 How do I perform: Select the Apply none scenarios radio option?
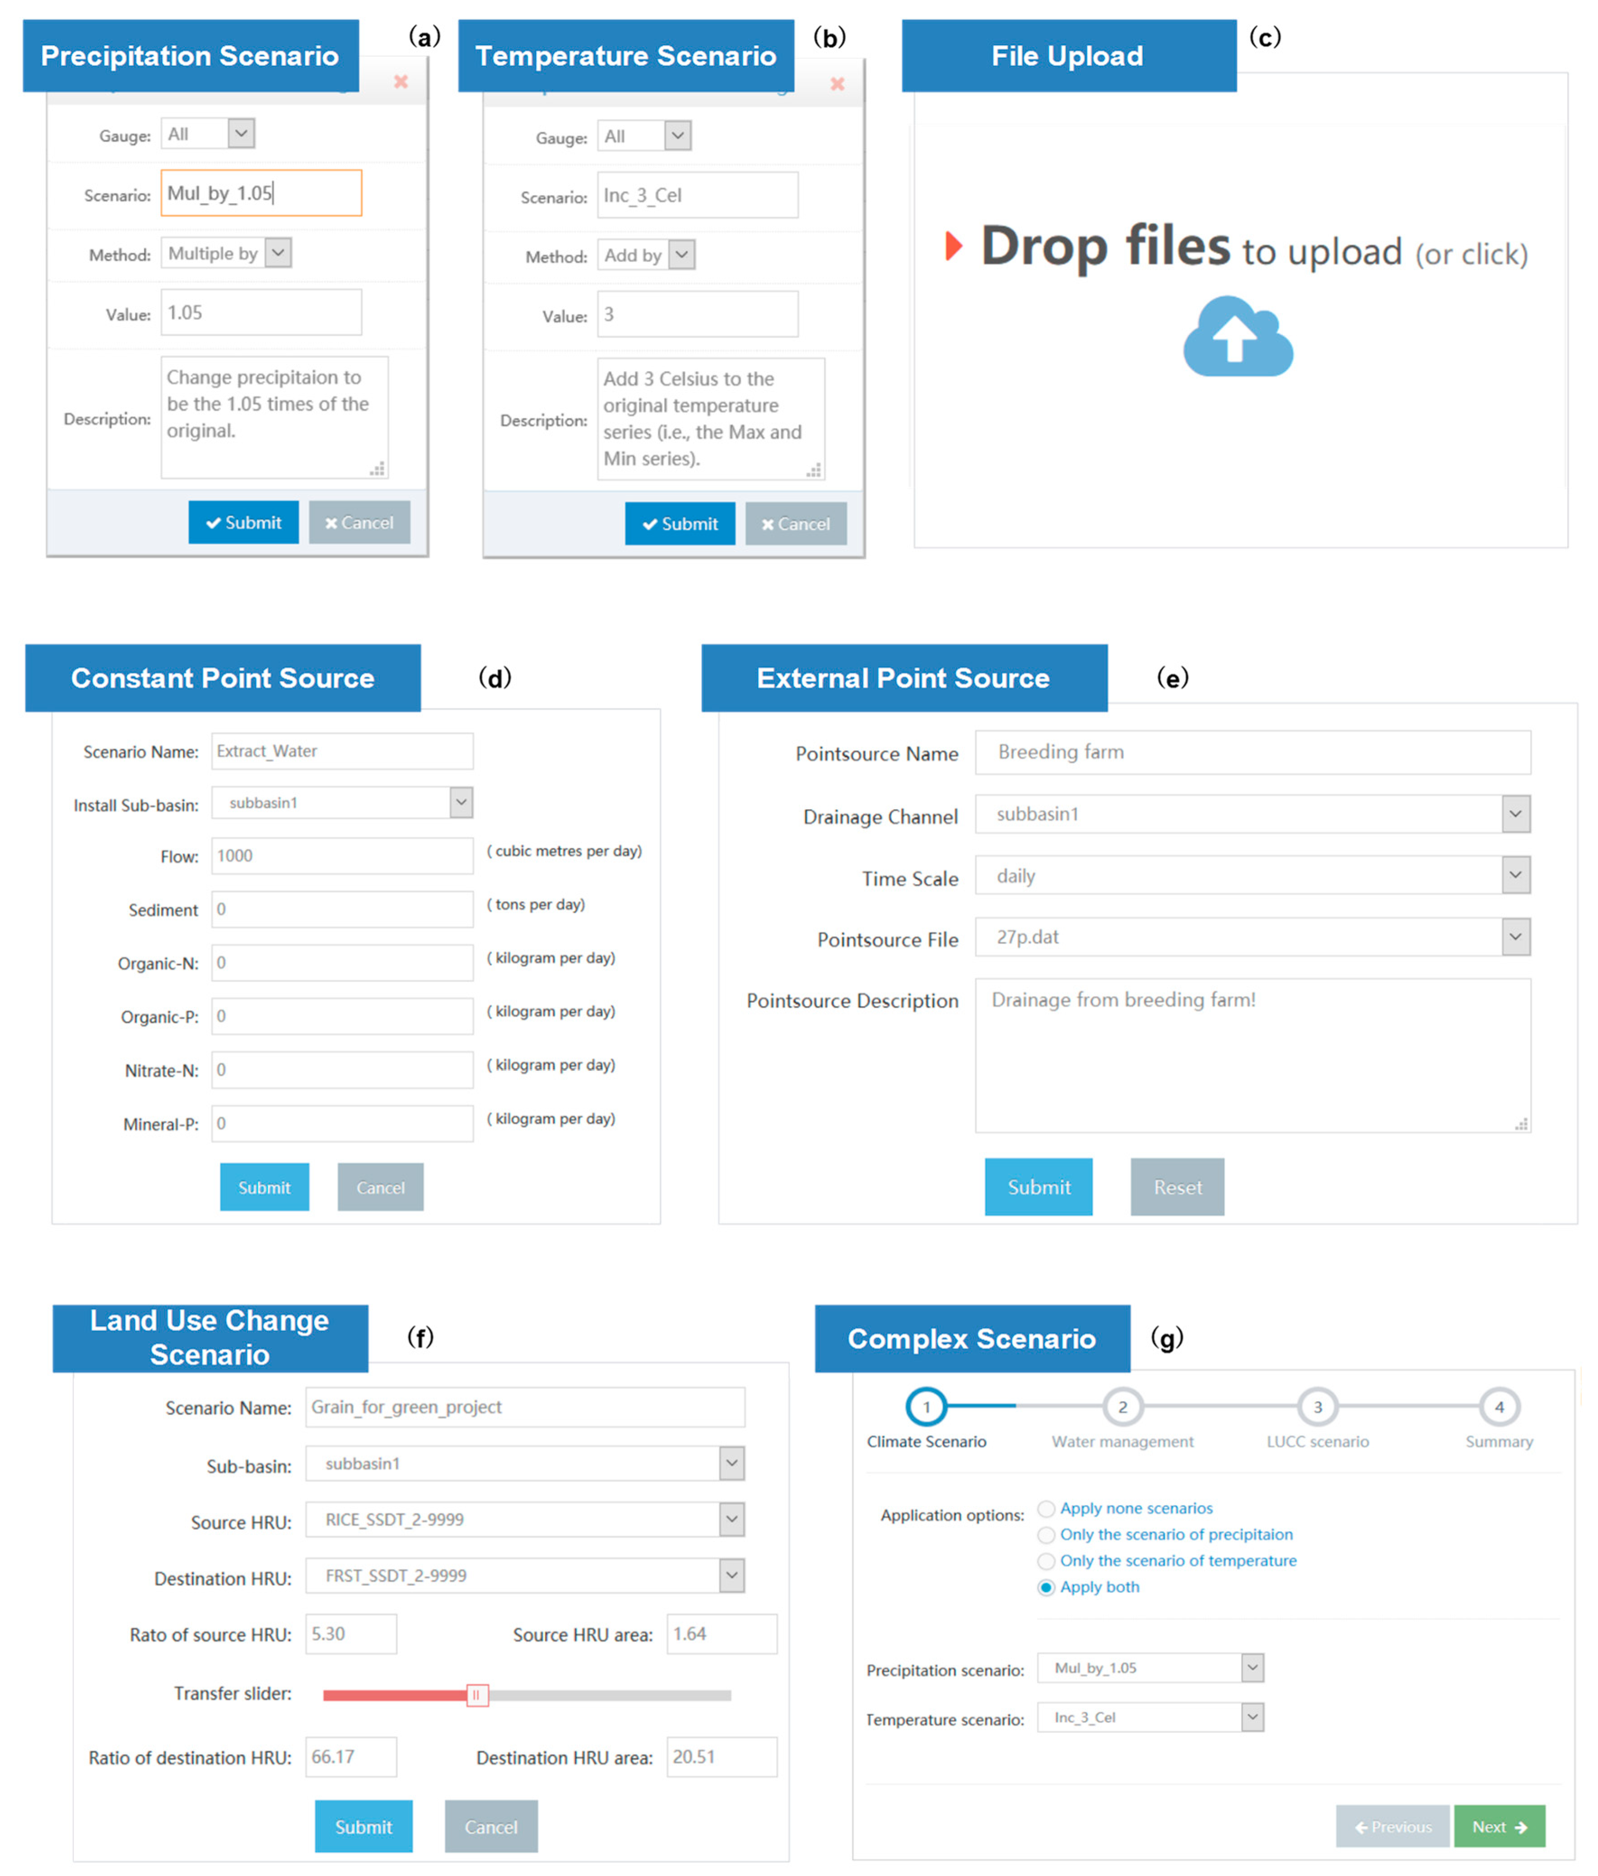click(x=1046, y=1508)
